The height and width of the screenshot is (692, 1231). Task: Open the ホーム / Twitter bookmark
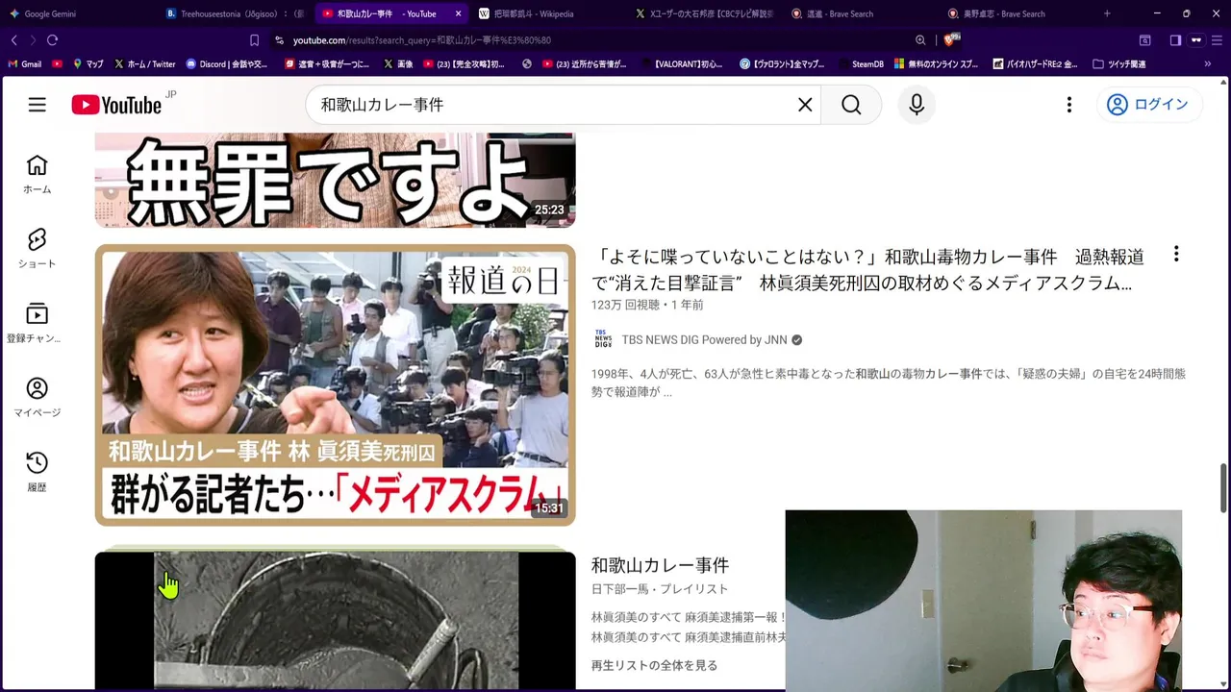pyautogui.click(x=144, y=64)
